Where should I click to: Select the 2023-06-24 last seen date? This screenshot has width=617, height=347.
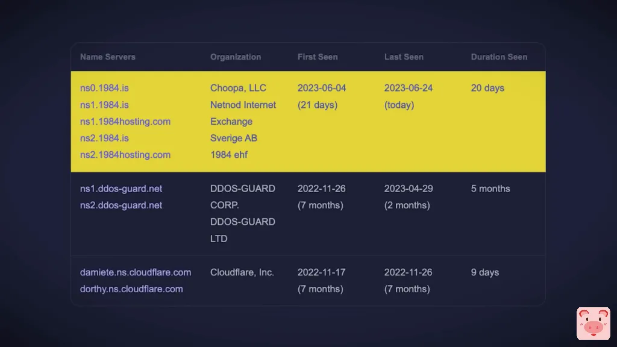click(409, 88)
